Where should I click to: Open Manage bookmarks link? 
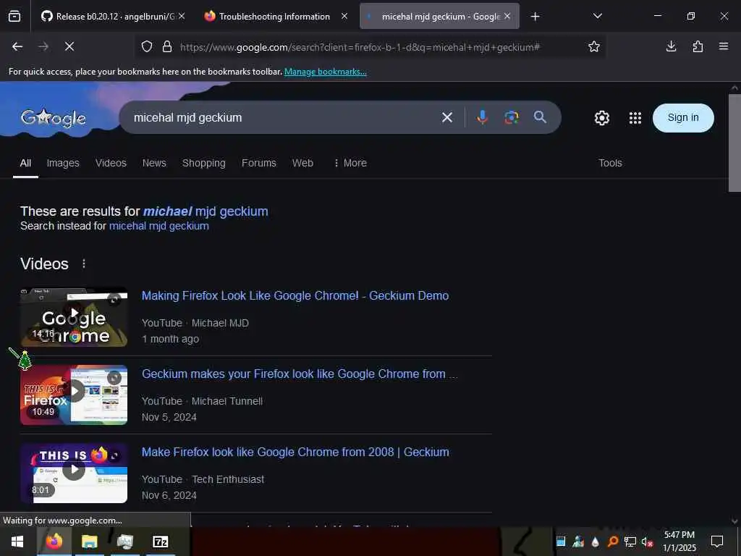point(325,72)
